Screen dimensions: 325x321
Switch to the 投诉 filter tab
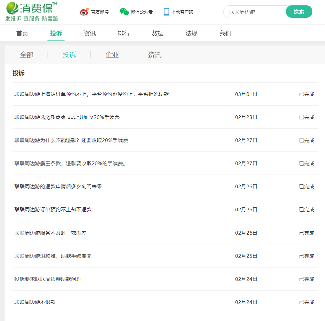coord(69,55)
